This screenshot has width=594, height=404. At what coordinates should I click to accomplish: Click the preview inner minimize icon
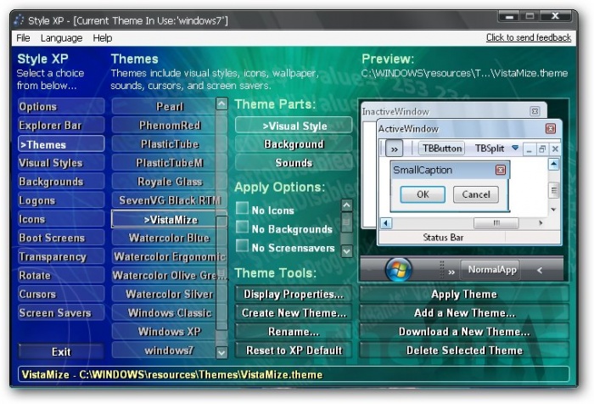[x=529, y=149]
